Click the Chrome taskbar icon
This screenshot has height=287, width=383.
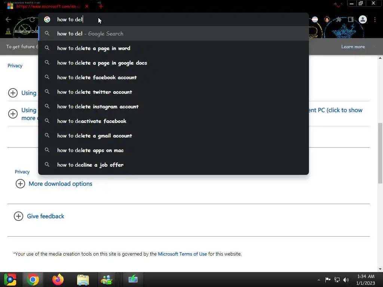33,280
